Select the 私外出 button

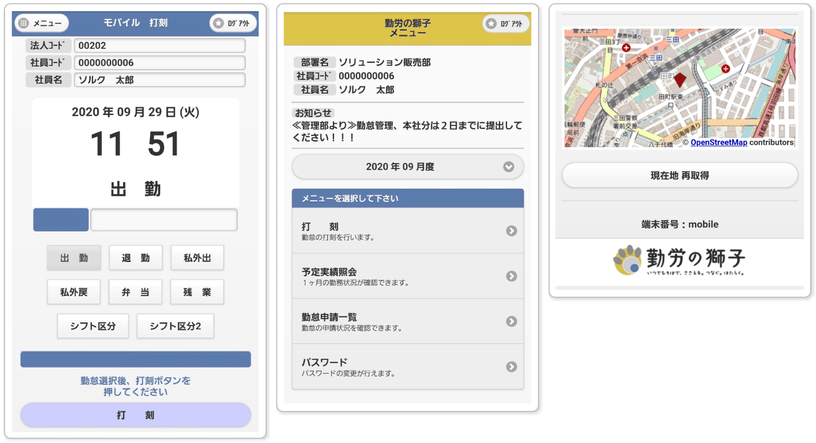197,258
